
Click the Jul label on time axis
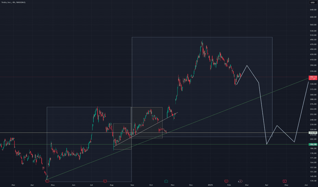coord(91,185)
